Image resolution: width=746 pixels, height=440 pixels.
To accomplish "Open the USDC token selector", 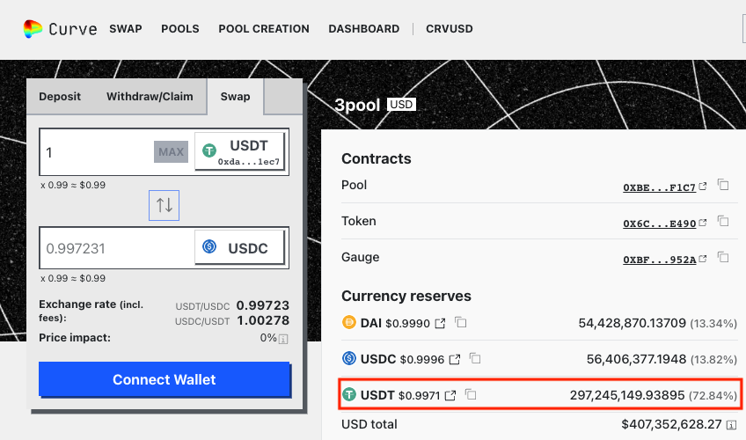I will pos(240,247).
